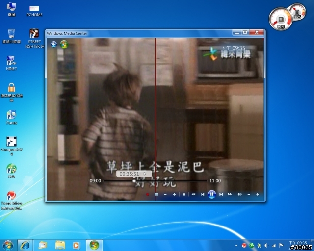Select the HINET desktop shortcut
This screenshot has height=251, width=314.
11,63
